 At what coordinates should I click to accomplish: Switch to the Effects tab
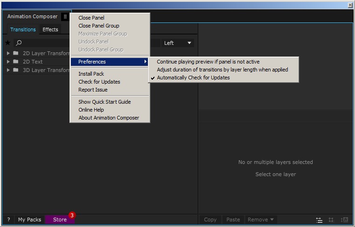[x=50, y=29]
